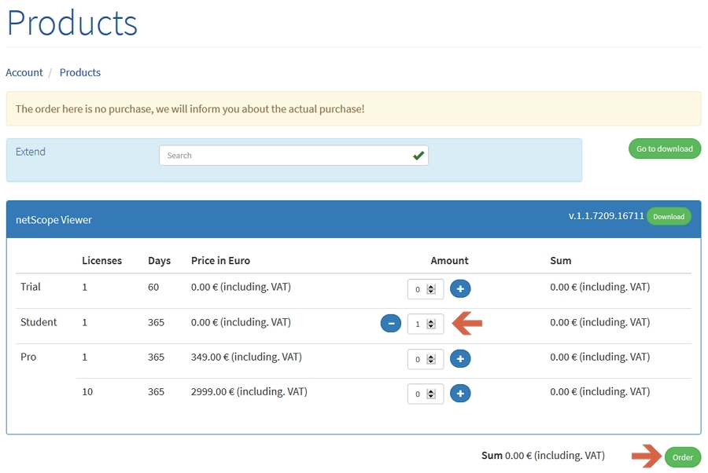Viewport: 708px width, 473px height.
Task: Click the Sum column header
Action: pyautogui.click(x=560, y=261)
